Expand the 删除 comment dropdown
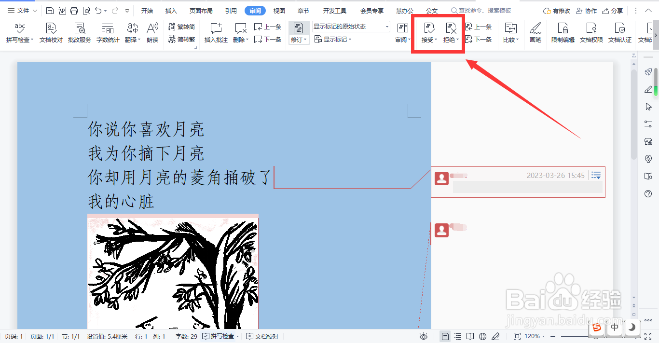The image size is (659, 343). [247, 40]
